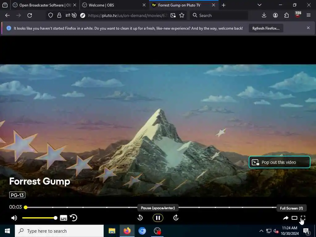This screenshot has width=316, height=237.
Task: Share the video with arrow icon
Action: (x=285, y=218)
